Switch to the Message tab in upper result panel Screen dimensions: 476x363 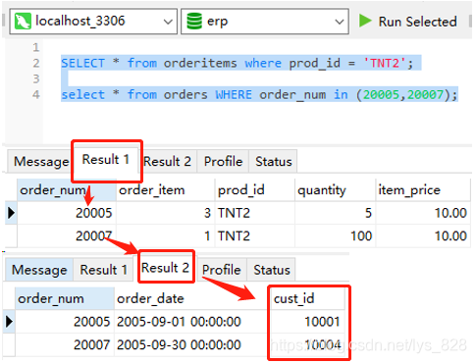[x=40, y=161]
